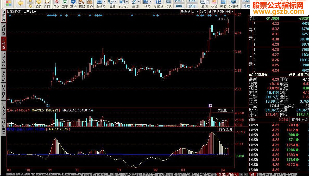Select the 敢死队自由人 indicator tab
This screenshot has height=176, width=309.
click(x=228, y=174)
